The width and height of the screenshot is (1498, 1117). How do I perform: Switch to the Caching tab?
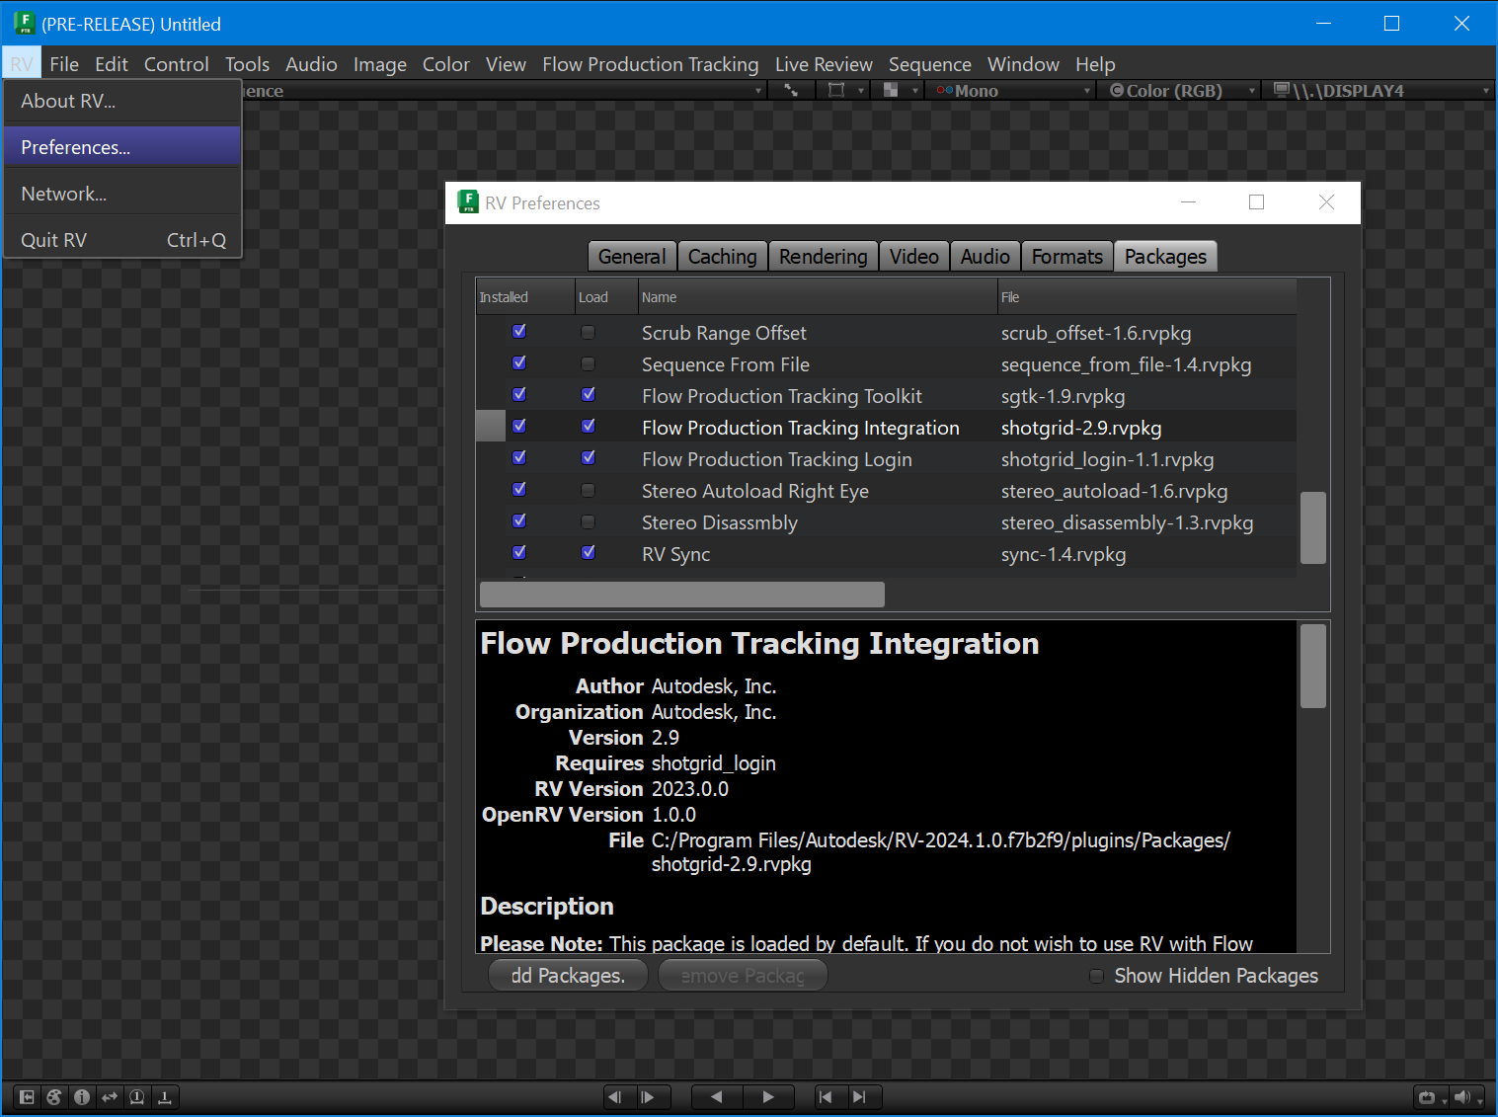pos(722,257)
